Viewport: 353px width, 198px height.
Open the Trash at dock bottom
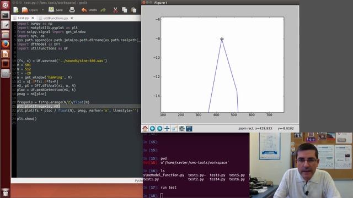5,193
